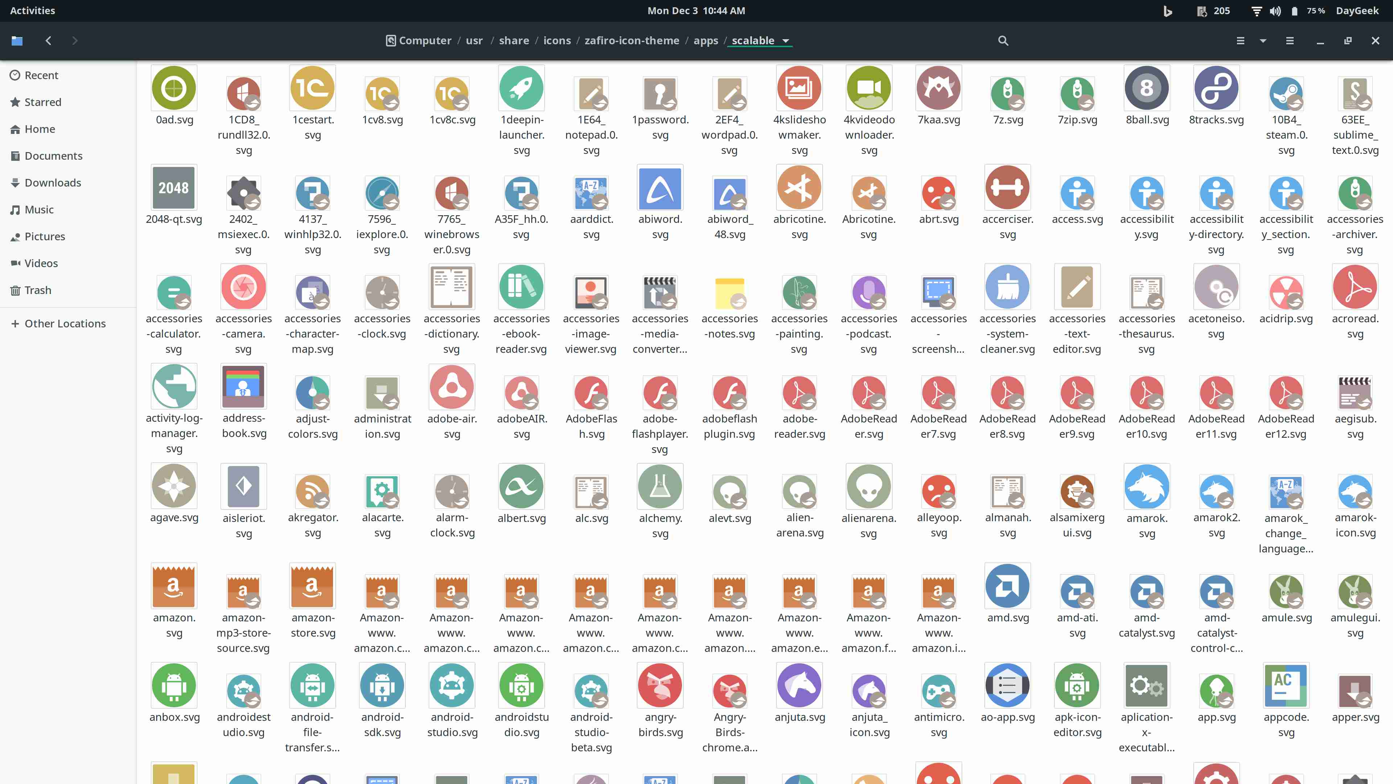Image resolution: width=1393 pixels, height=784 pixels.
Task: Select the acroread.svg icon
Action: point(1355,287)
